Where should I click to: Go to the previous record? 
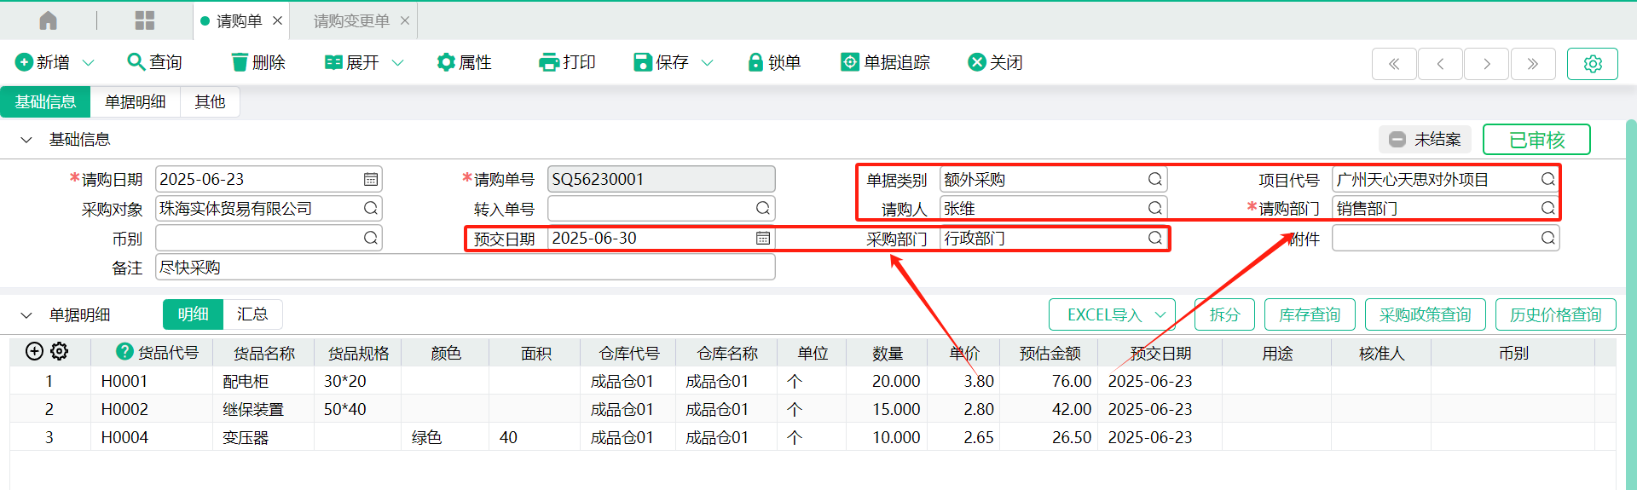tap(1440, 64)
